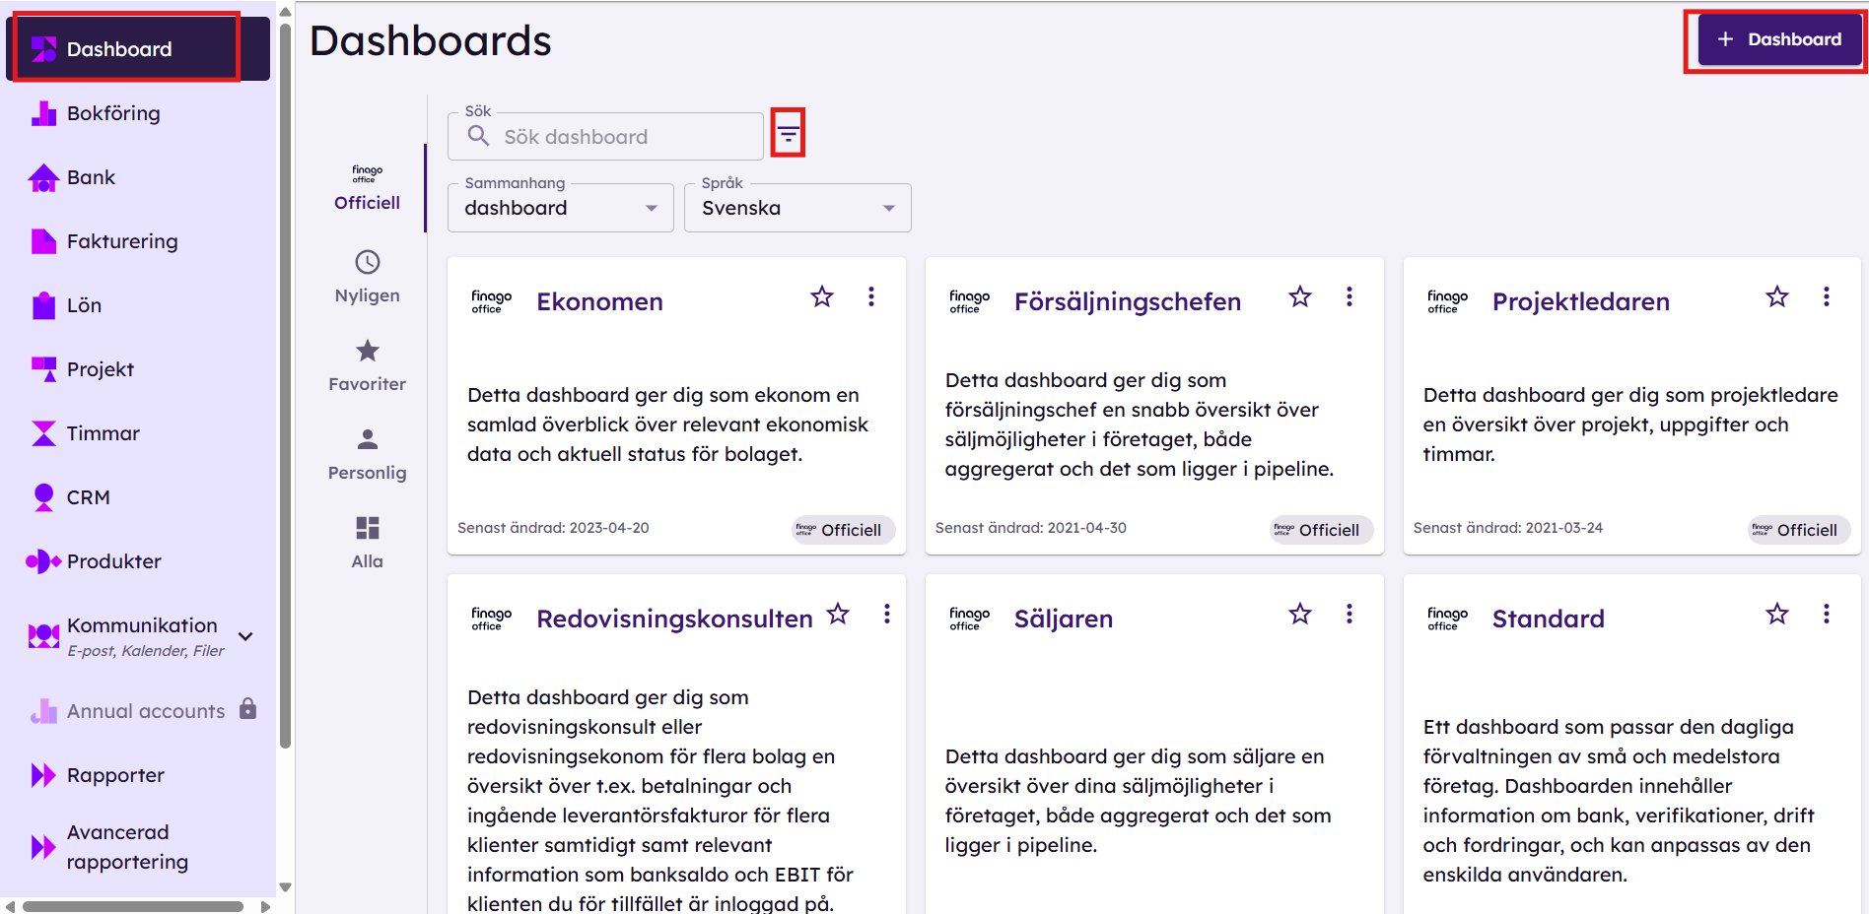1869x914 pixels.
Task: Open Standard card three-dot menu
Action: [1827, 614]
